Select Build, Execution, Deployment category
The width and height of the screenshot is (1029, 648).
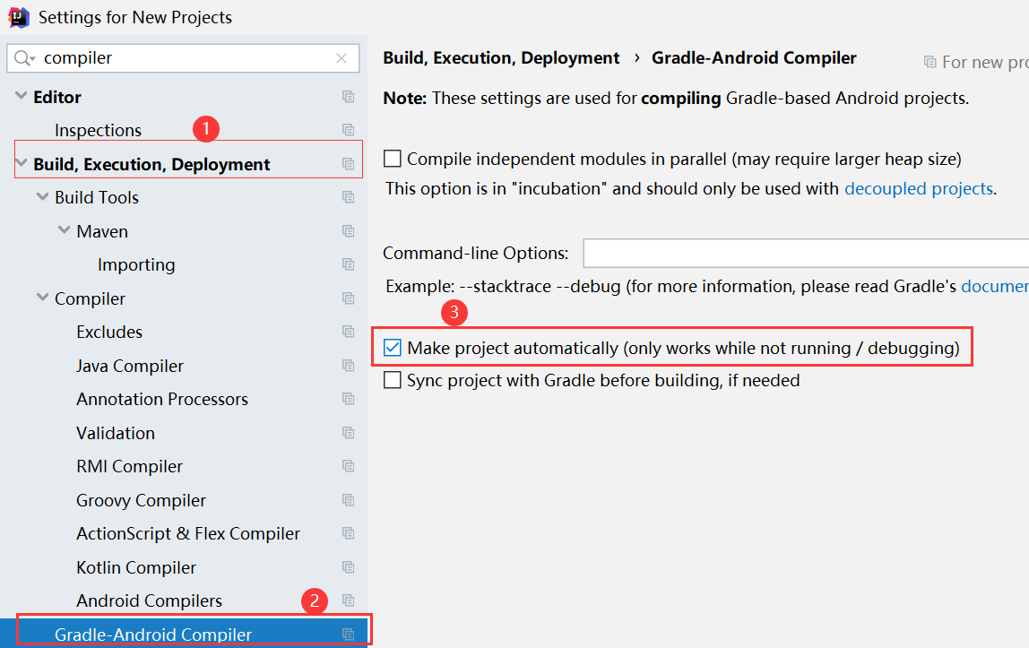click(x=151, y=164)
